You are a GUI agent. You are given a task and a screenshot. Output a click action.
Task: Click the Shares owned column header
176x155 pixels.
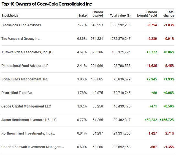pyautogui.click(x=98, y=14)
